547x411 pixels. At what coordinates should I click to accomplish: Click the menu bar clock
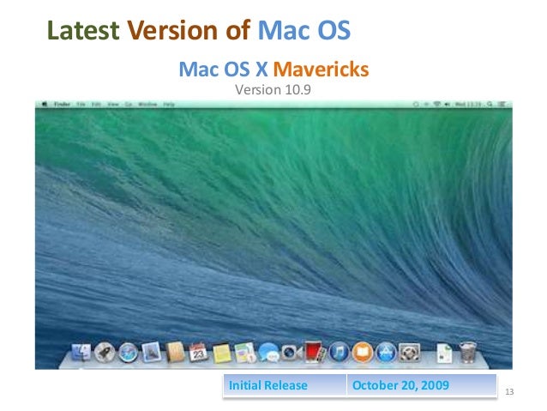tap(468, 104)
